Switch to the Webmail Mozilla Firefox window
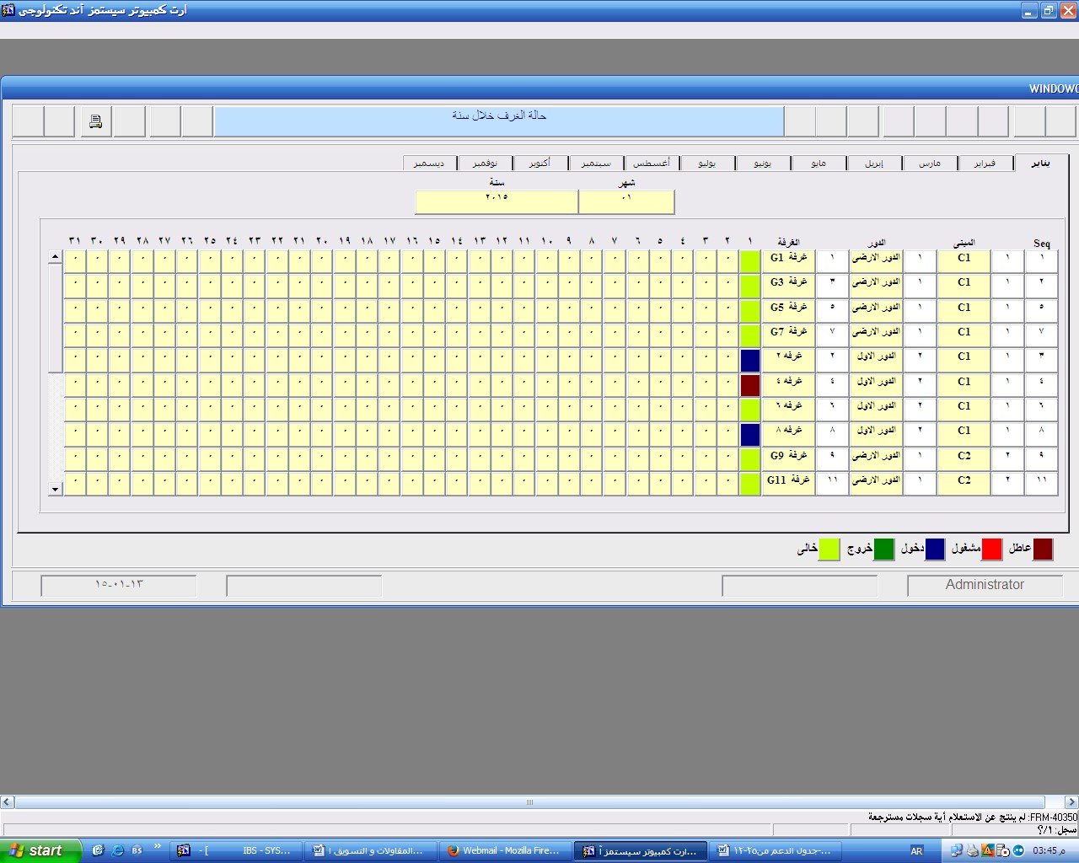1079x863 pixels. [x=503, y=850]
